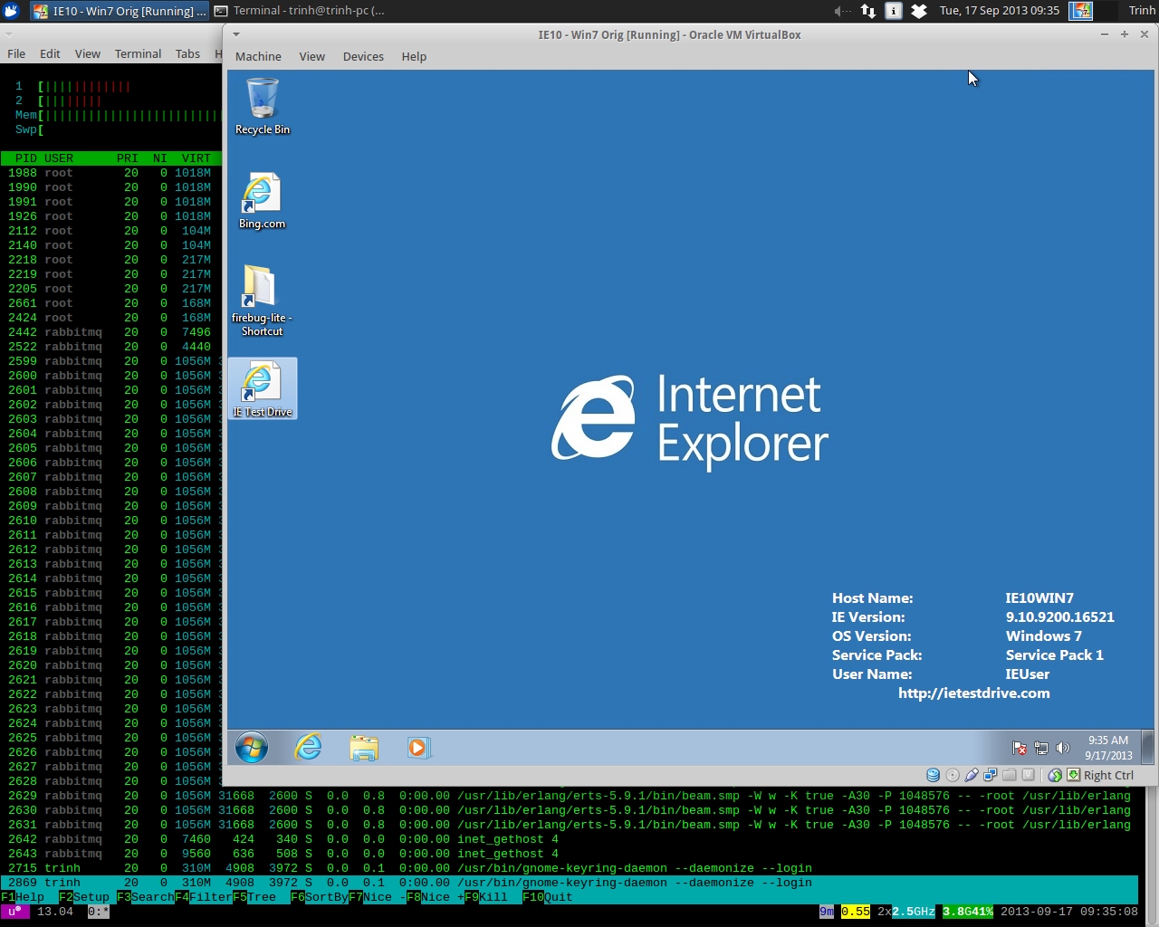This screenshot has height=927, width=1159.
Task: Click the network adapter icon in VirtualBox status bar
Action: (991, 775)
